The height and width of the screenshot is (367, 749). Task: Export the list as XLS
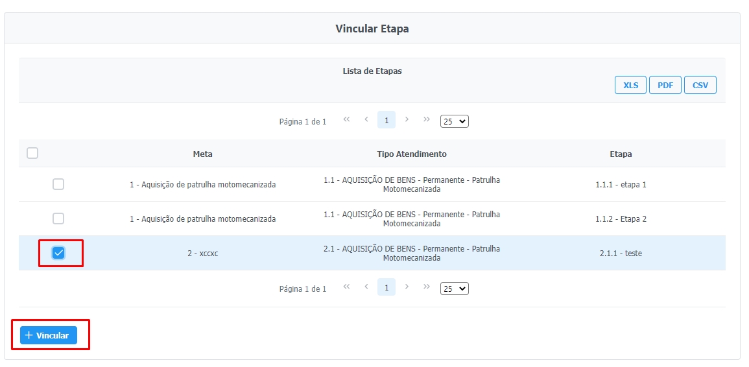[x=630, y=85]
